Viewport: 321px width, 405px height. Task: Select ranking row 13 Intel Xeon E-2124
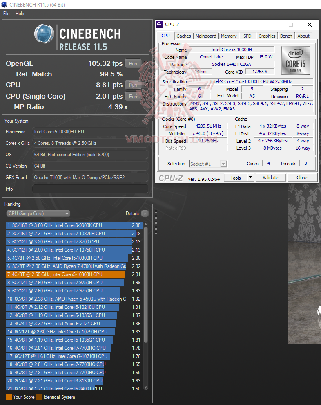point(74,323)
